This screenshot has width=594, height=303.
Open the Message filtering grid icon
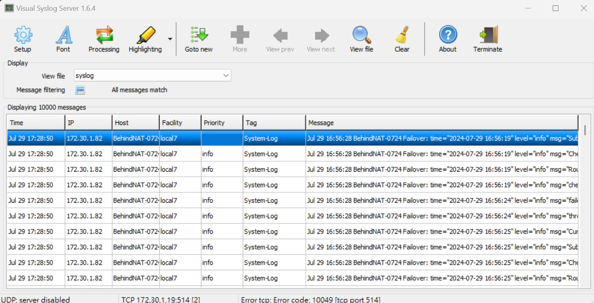click(x=80, y=90)
